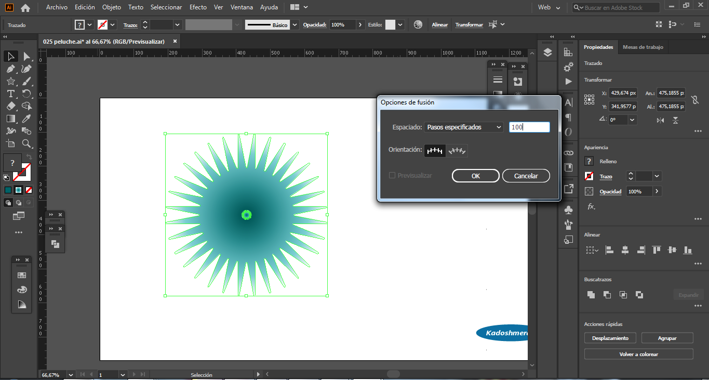This screenshot has width=709, height=380.
Task: Click OK in Opciones de fusión
Action: 476,176
